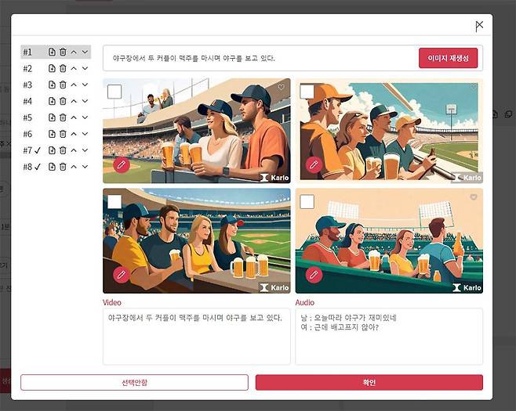Open checked scene #8
This screenshot has width=516, height=411.
(x=32, y=167)
